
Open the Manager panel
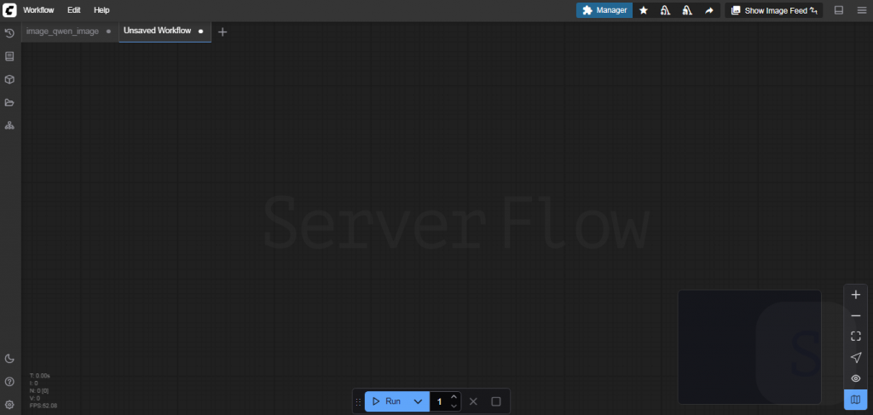click(604, 10)
